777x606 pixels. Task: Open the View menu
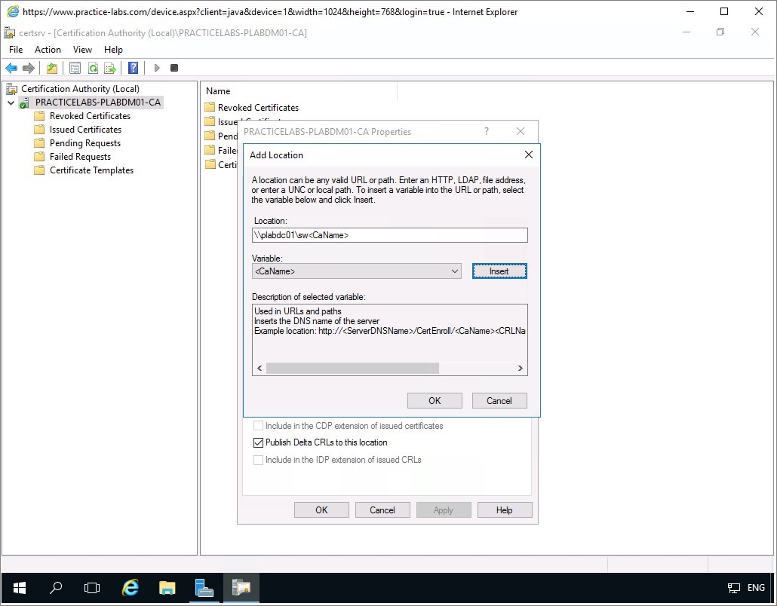(x=82, y=50)
